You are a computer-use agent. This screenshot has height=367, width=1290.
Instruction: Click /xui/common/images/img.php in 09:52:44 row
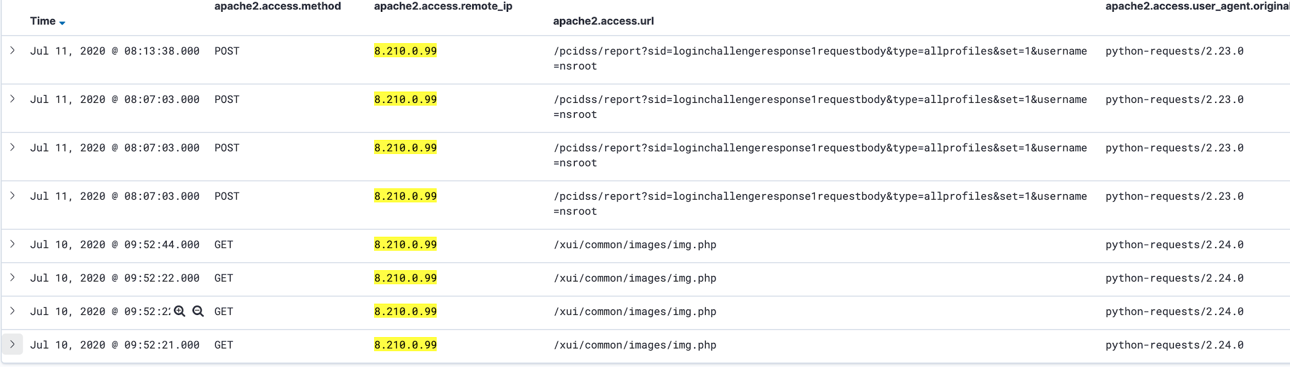[x=635, y=245]
